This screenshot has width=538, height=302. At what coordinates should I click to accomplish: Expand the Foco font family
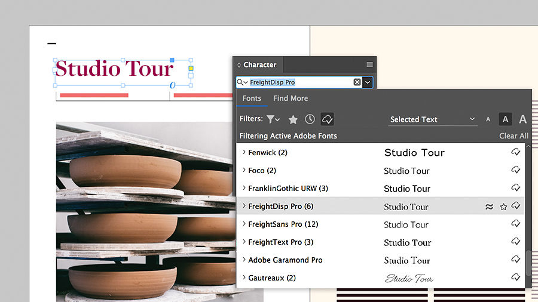click(244, 170)
